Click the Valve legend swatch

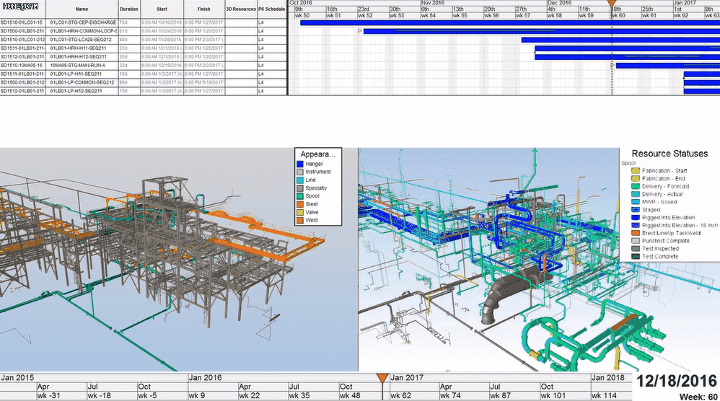pyautogui.click(x=300, y=213)
